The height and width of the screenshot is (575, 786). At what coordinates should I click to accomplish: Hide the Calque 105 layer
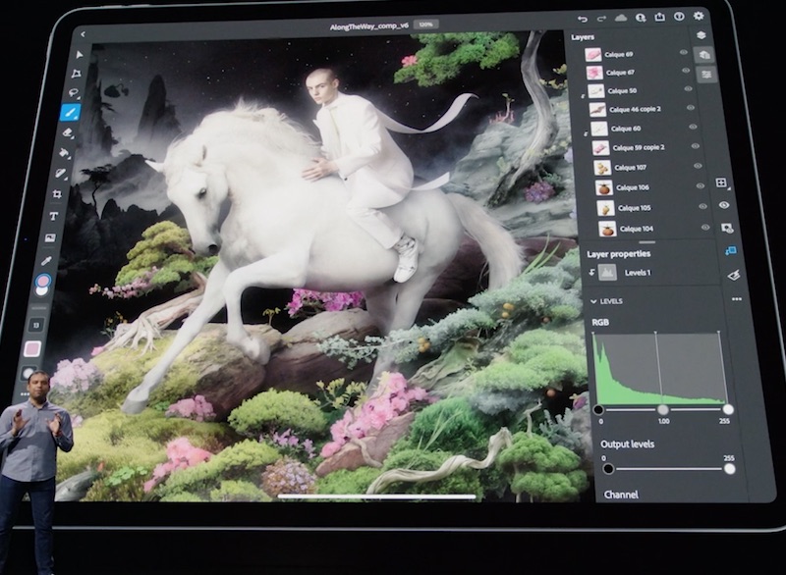pyautogui.click(x=702, y=206)
